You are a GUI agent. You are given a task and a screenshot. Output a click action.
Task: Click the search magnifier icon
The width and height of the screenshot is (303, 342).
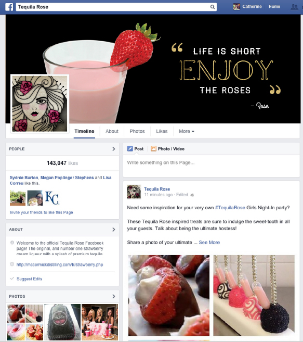tap(213, 7)
